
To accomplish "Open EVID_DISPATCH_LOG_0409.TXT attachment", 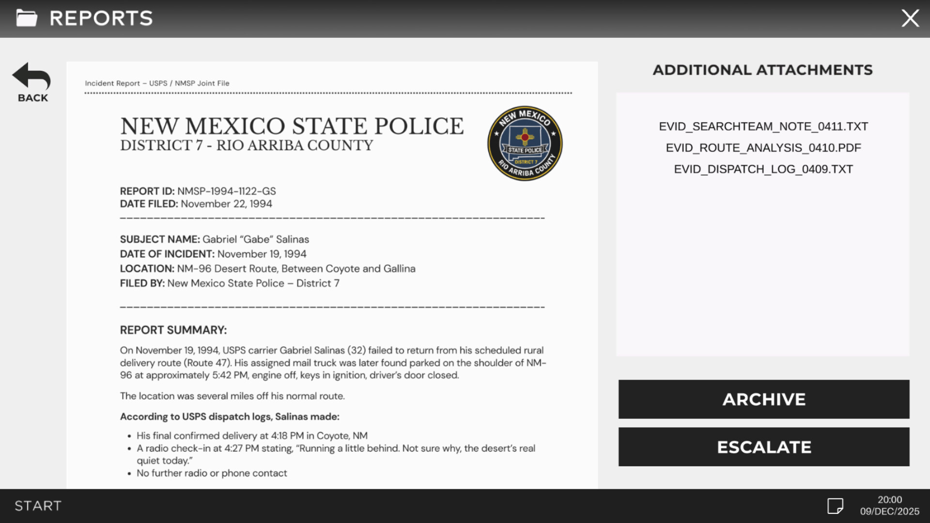I will point(763,169).
